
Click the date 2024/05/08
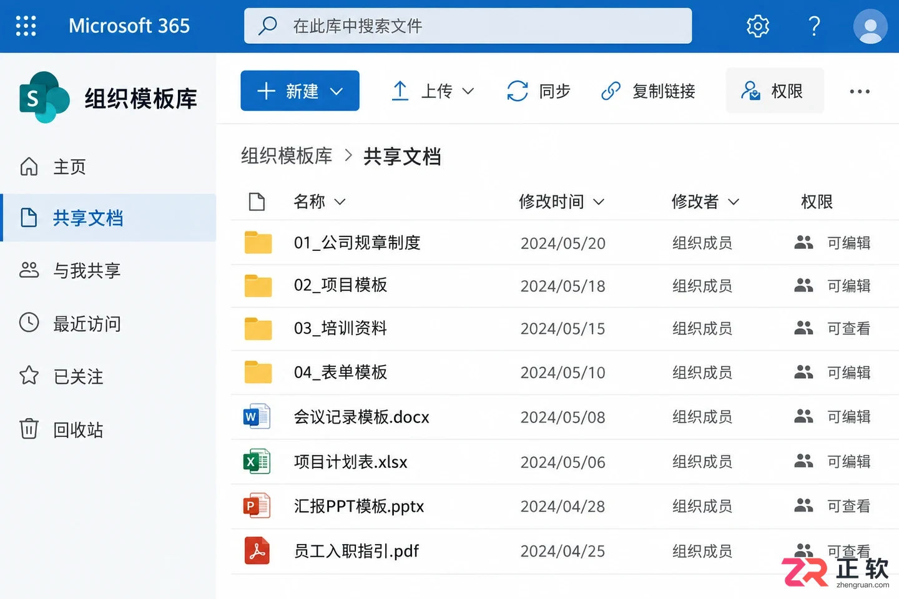(563, 417)
